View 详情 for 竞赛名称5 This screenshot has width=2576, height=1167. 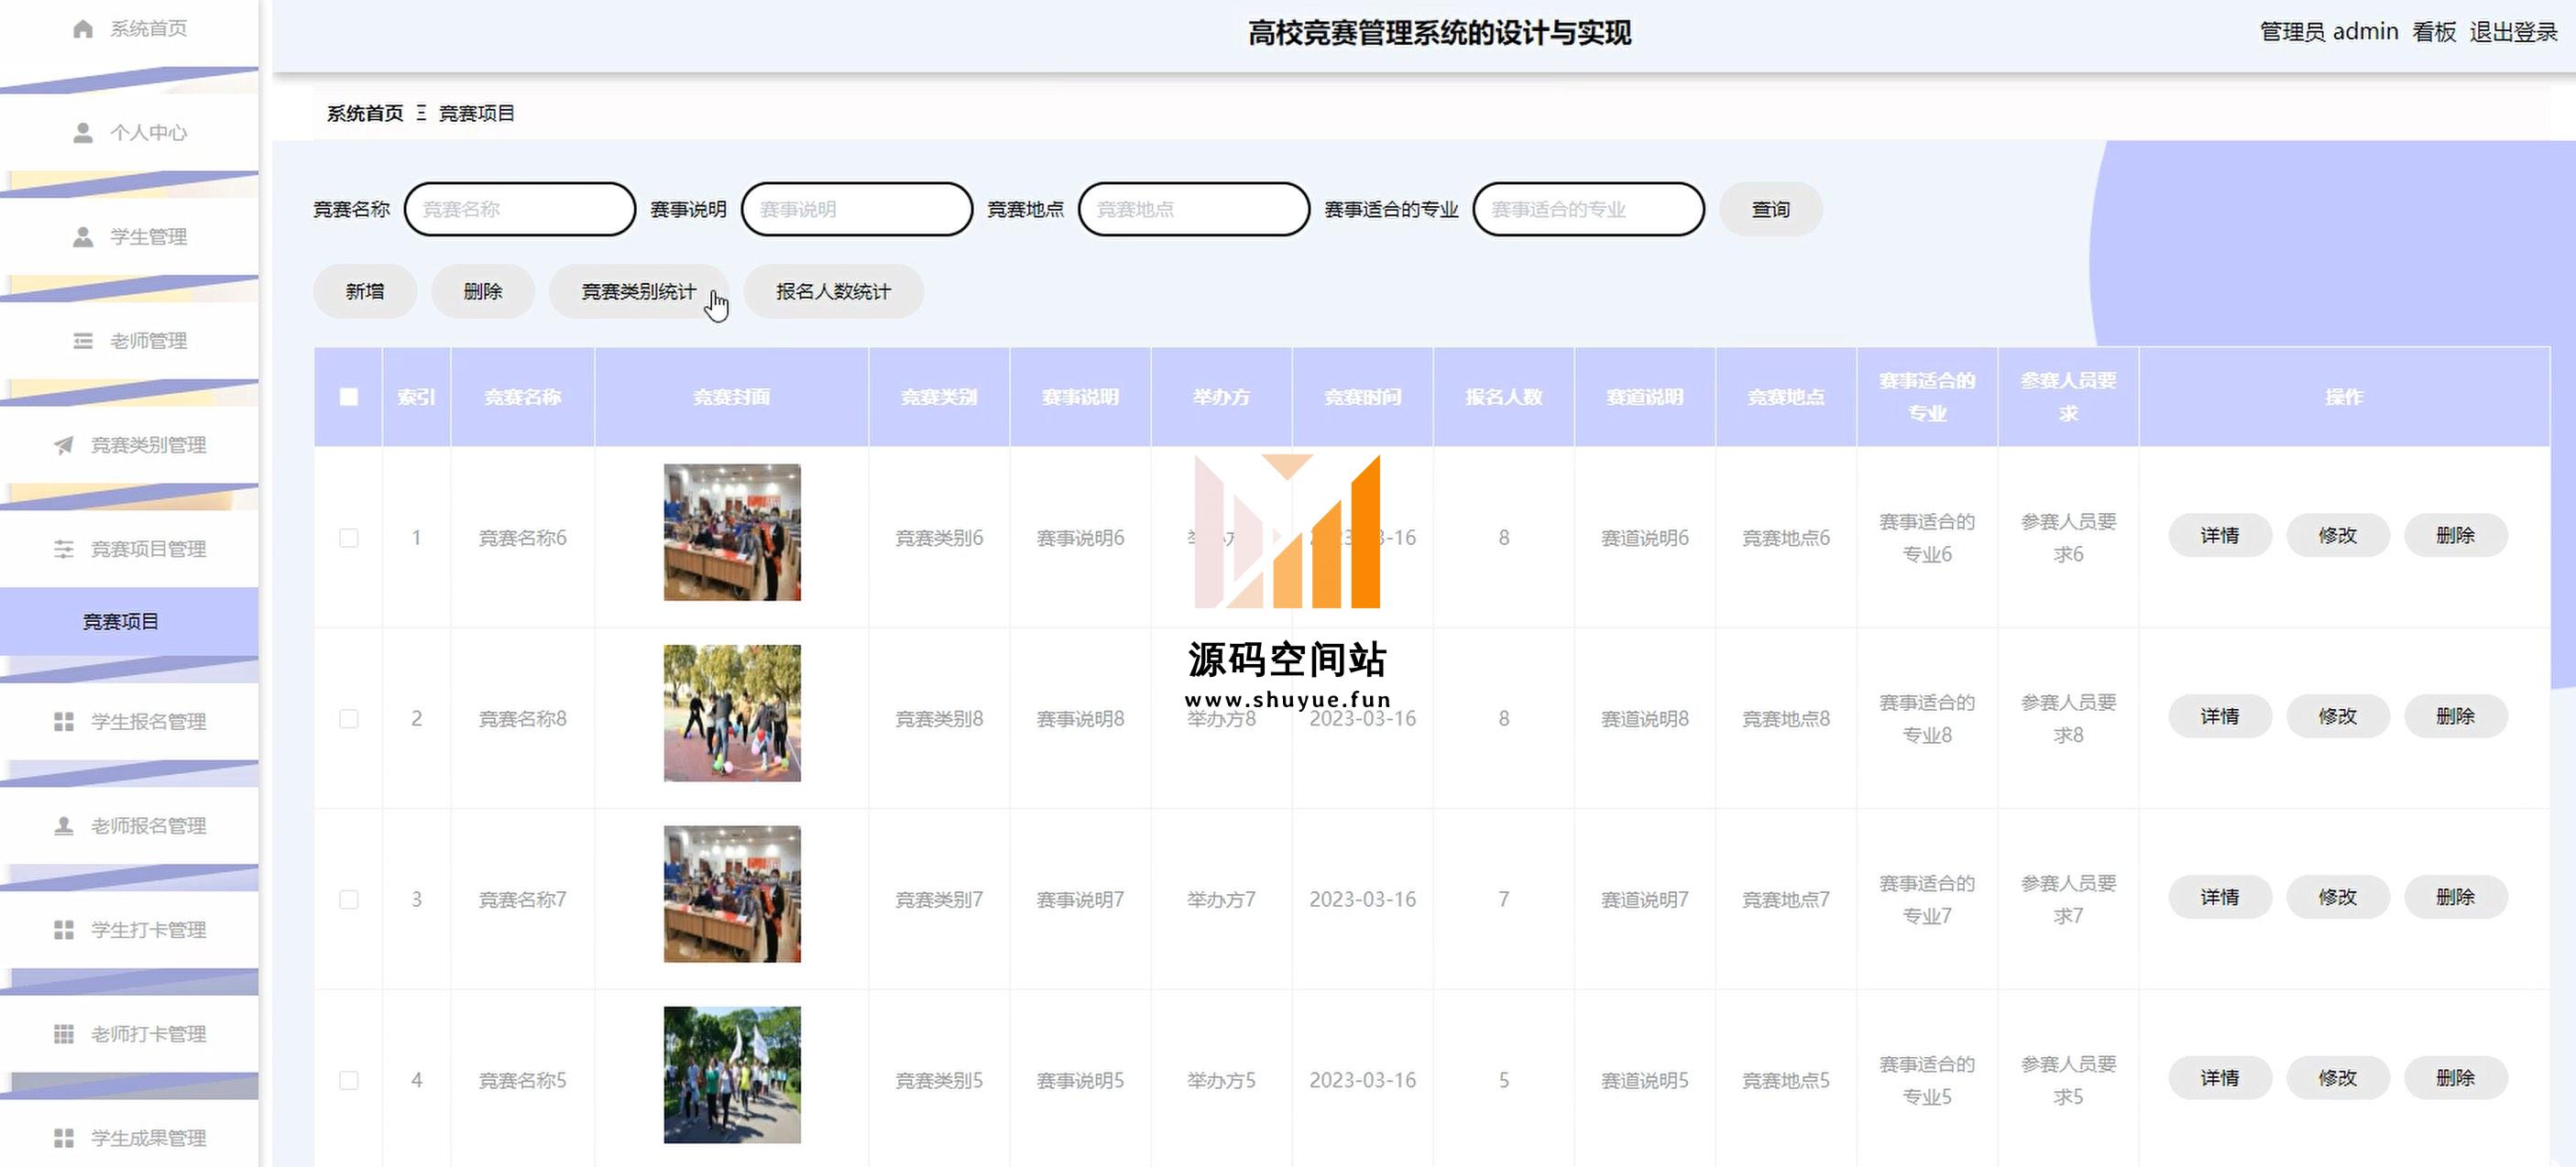click(x=2220, y=1078)
